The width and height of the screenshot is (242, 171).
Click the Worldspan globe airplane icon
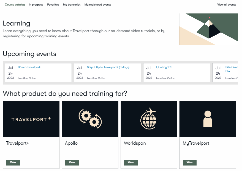(x=148, y=119)
